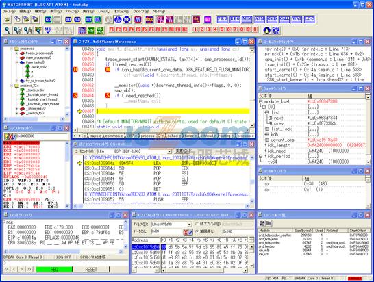The height and width of the screenshot is (282, 374).
Task: Click the open file folder toolbar icon
Action: [x=7, y=19]
